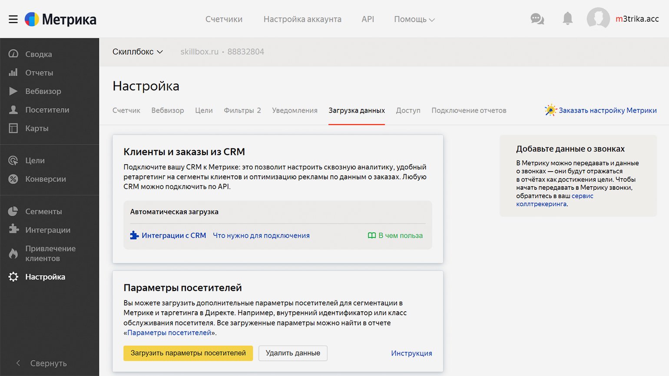Open the Интеграции puzzle icon in sidebar
669x376 pixels.
13,229
